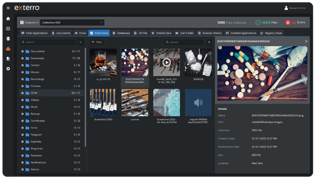The image size is (316, 179).
Task: Click the path mobile\WhatsApp Images value
Action: (x=267, y=122)
